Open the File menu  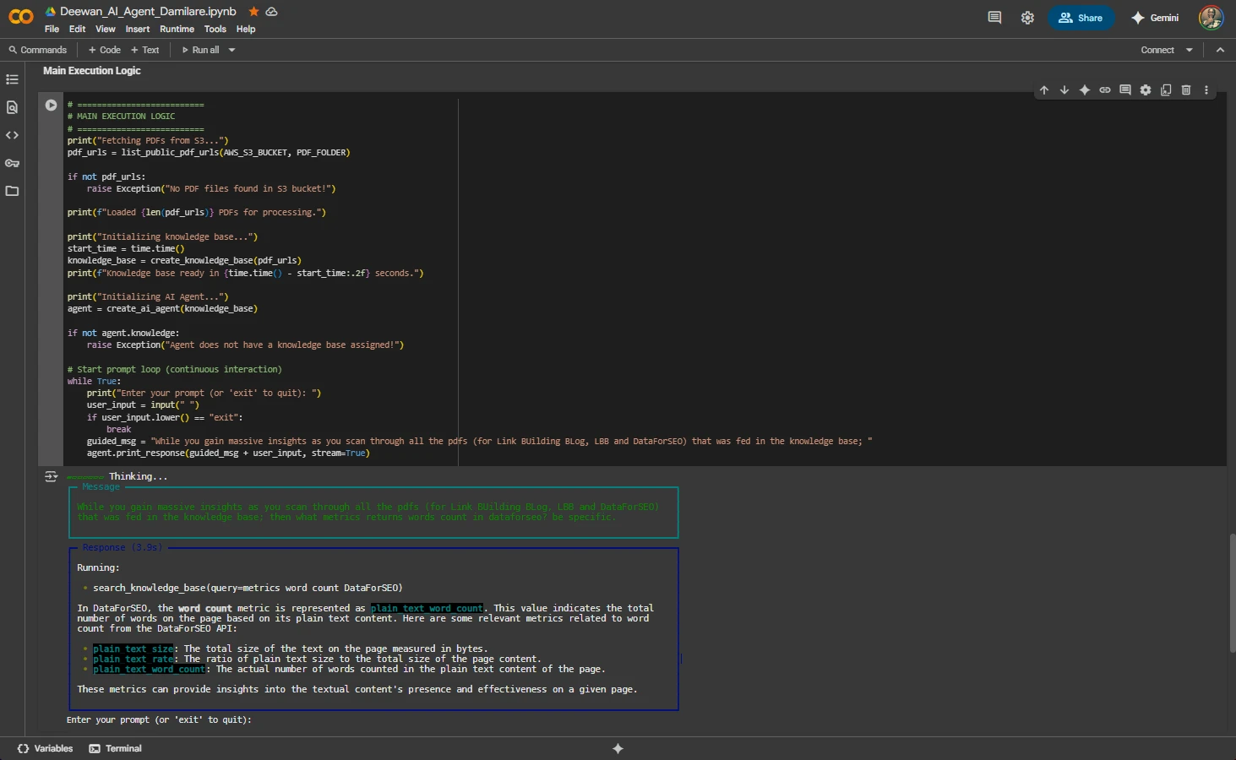click(x=52, y=29)
